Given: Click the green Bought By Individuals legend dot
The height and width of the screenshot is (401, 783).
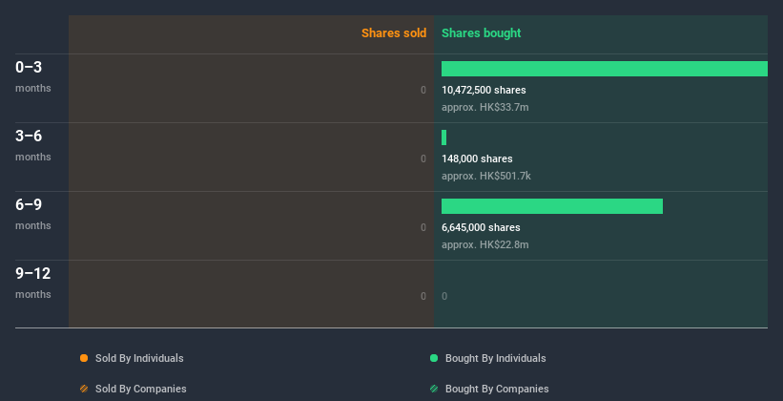Looking at the screenshot, I should [x=434, y=358].
